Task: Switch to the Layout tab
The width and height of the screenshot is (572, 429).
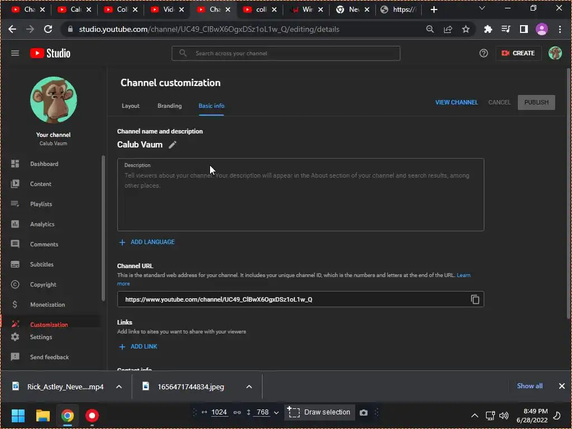Action: pyautogui.click(x=131, y=106)
